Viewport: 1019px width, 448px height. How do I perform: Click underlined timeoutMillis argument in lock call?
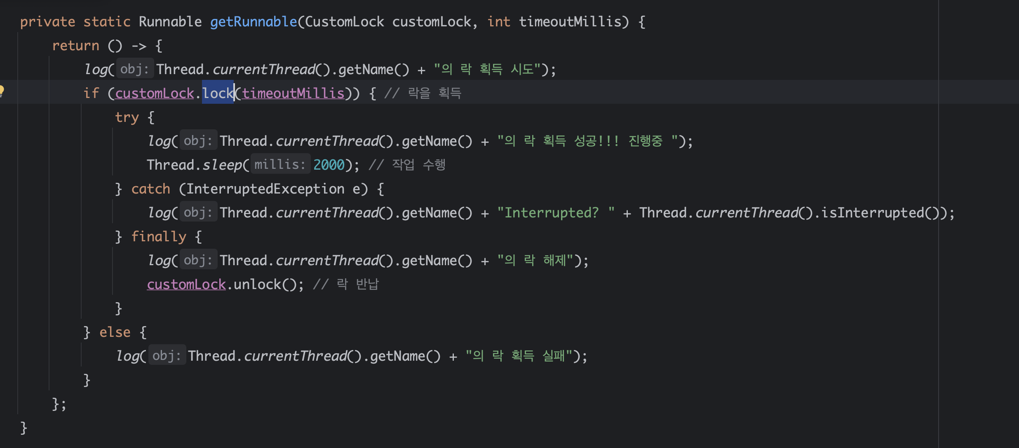click(x=293, y=93)
